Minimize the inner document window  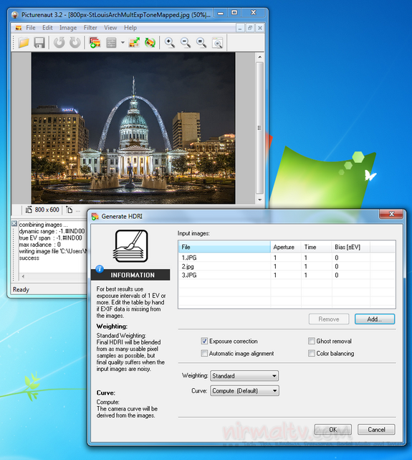click(x=240, y=28)
